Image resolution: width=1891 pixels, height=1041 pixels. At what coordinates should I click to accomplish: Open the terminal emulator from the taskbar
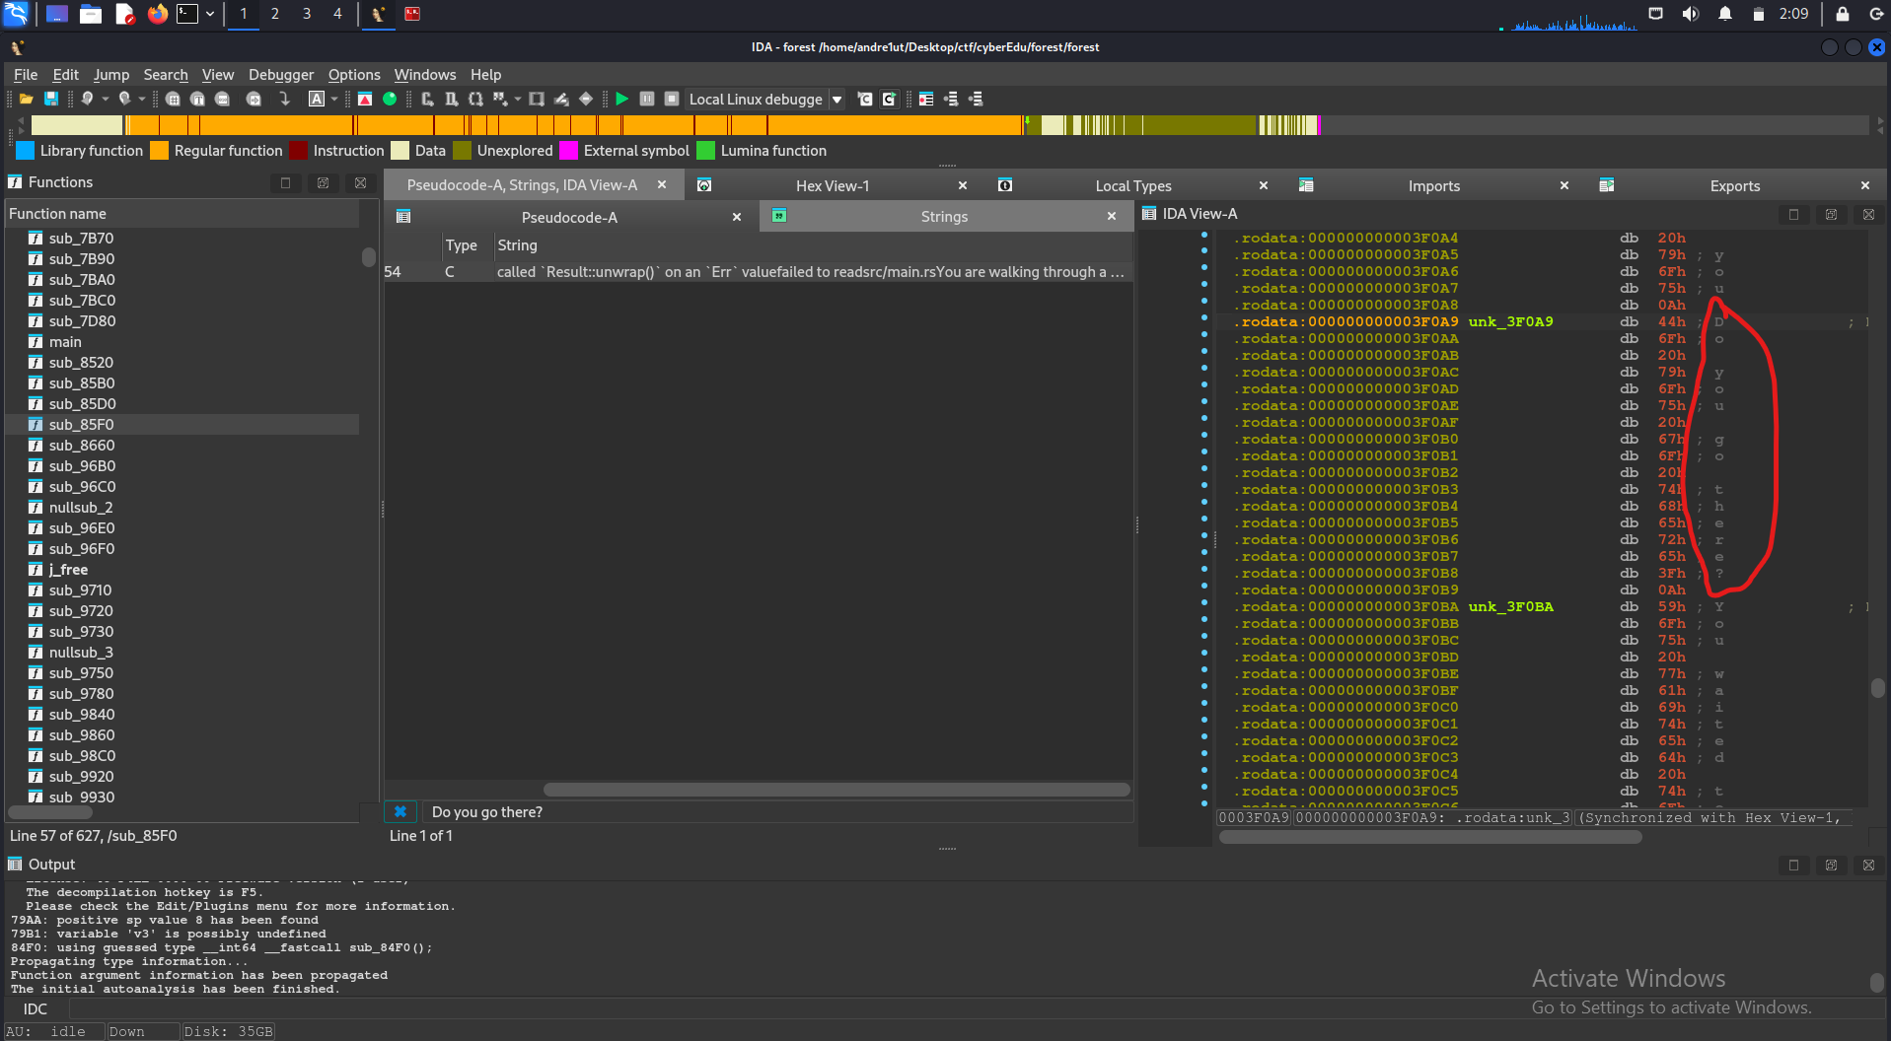pos(187,14)
